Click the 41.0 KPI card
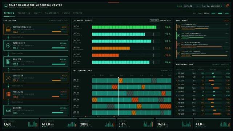This screenshot has width=233, height=131. 213,124
